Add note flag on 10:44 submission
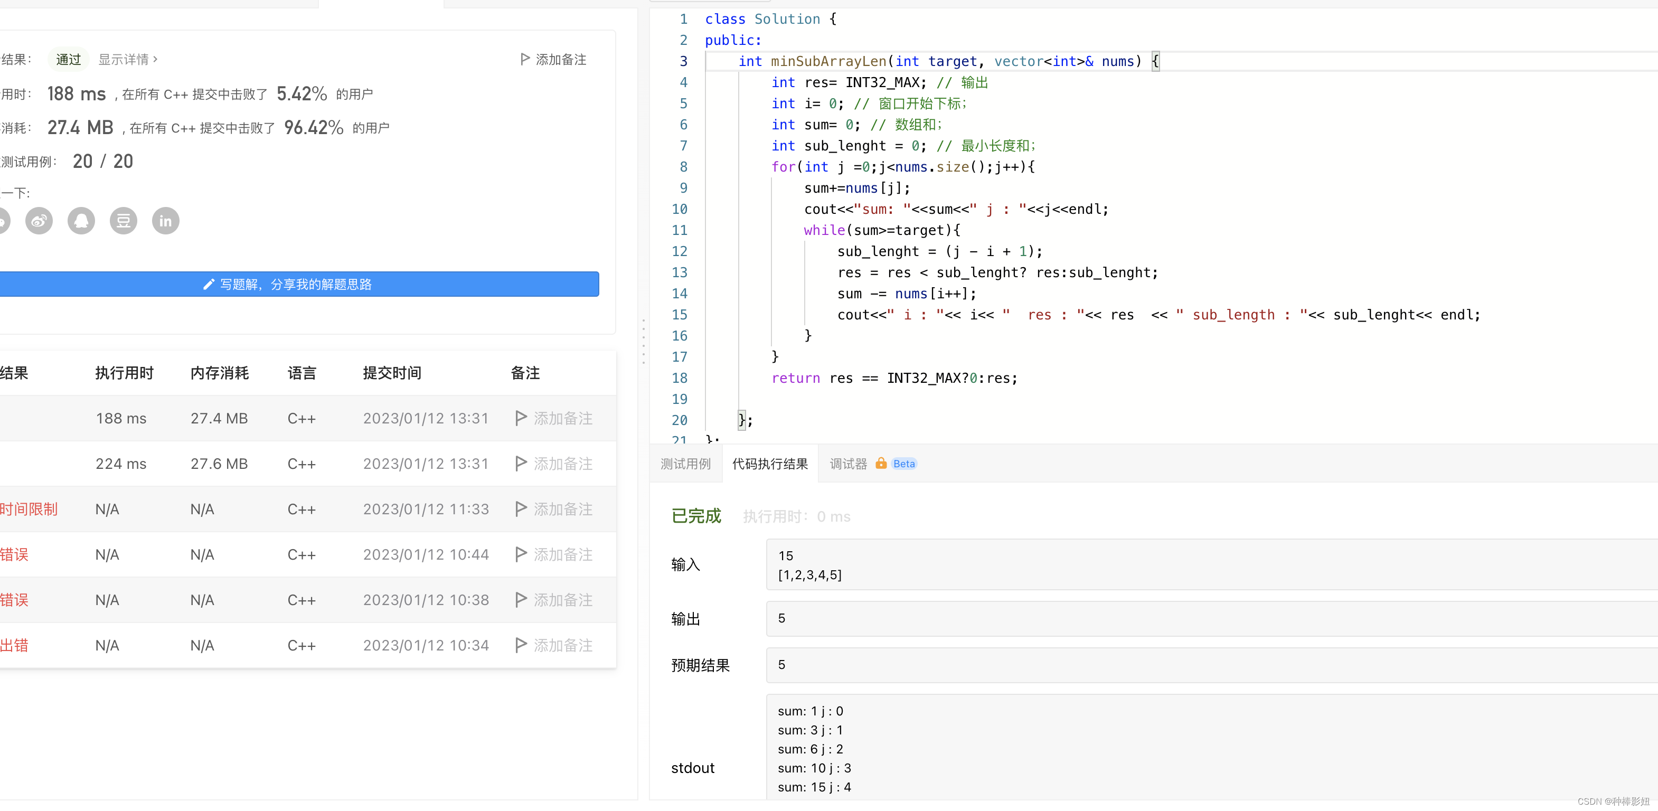This screenshot has width=1658, height=811. pyautogui.click(x=553, y=554)
